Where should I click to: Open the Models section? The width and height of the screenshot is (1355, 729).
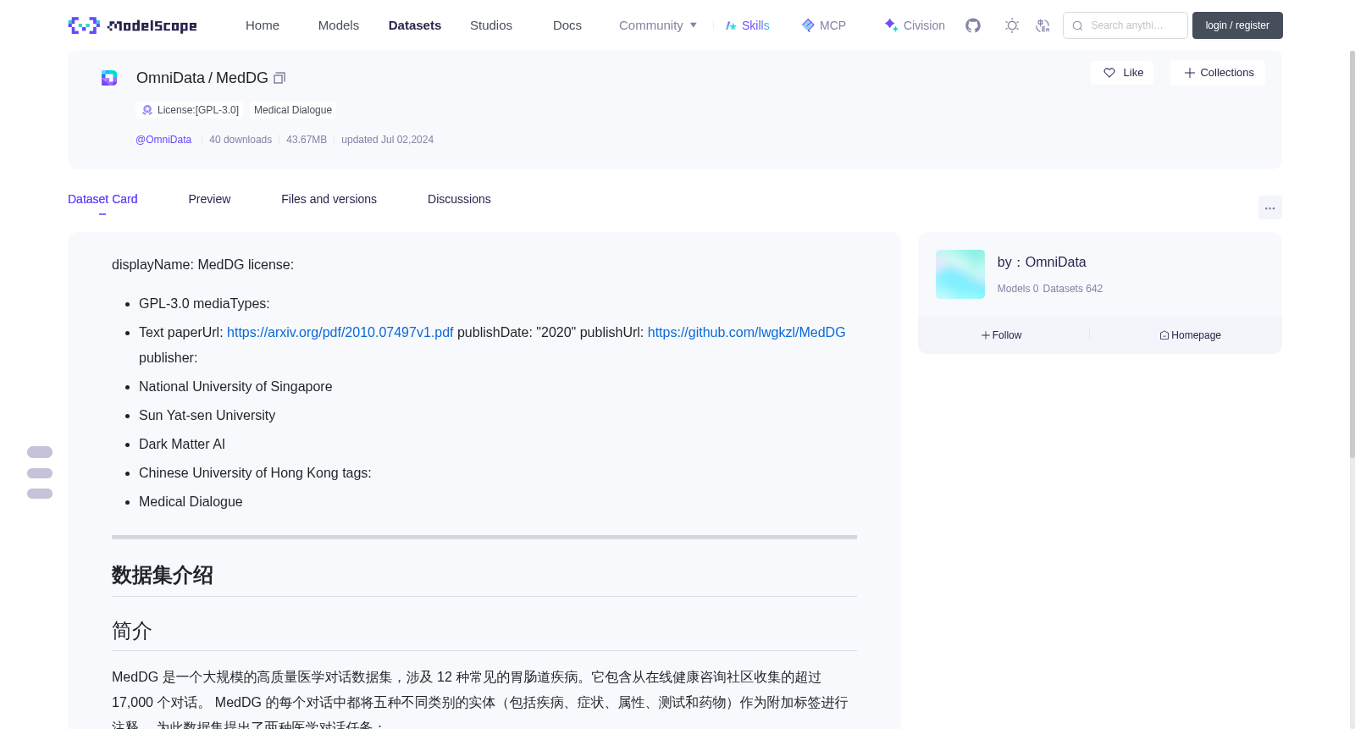pyautogui.click(x=339, y=25)
